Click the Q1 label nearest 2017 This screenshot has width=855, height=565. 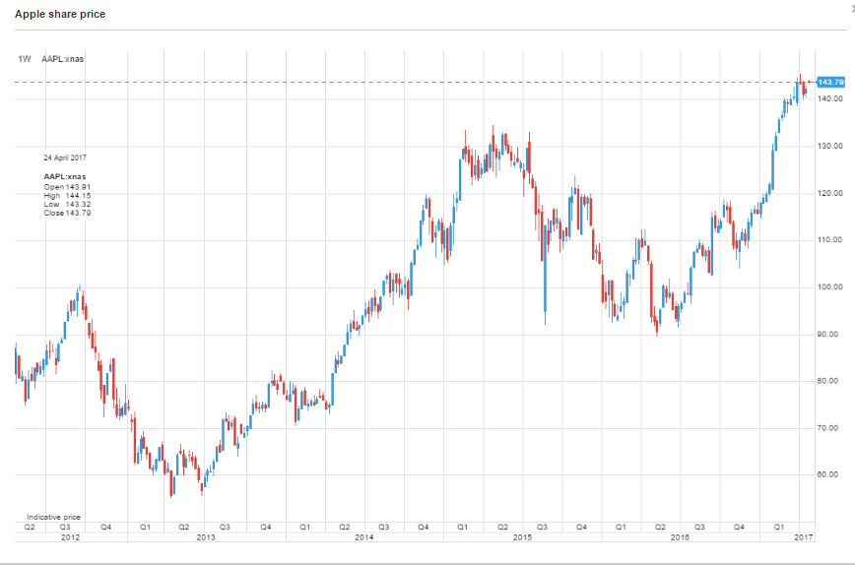click(x=779, y=527)
